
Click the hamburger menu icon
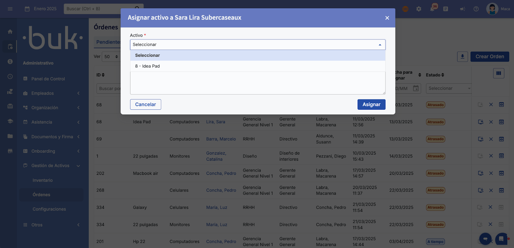10,9
